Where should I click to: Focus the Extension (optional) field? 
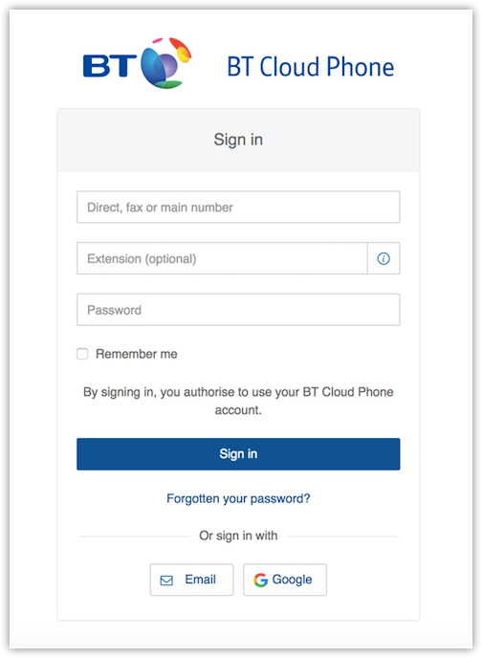click(x=222, y=258)
